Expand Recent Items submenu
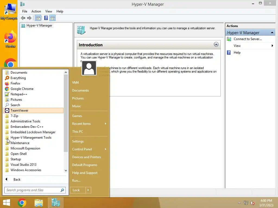This screenshot has height=208, width=278. point(89,123)
